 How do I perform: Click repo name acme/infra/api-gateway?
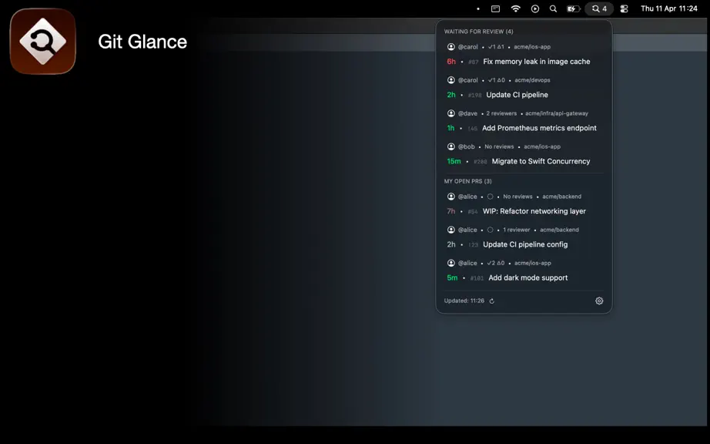[x=557, y=113]
